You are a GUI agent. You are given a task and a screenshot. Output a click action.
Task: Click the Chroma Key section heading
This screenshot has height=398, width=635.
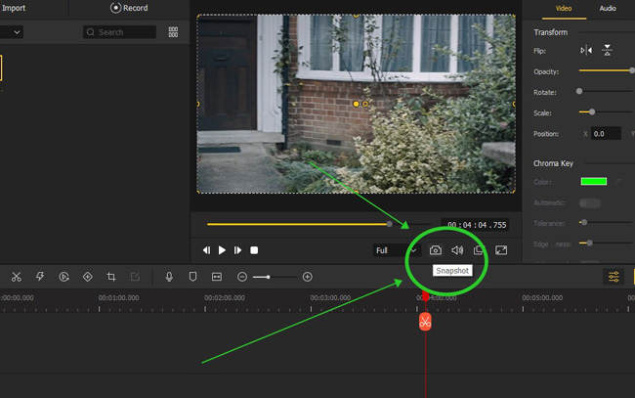click(x=553, y=163)
